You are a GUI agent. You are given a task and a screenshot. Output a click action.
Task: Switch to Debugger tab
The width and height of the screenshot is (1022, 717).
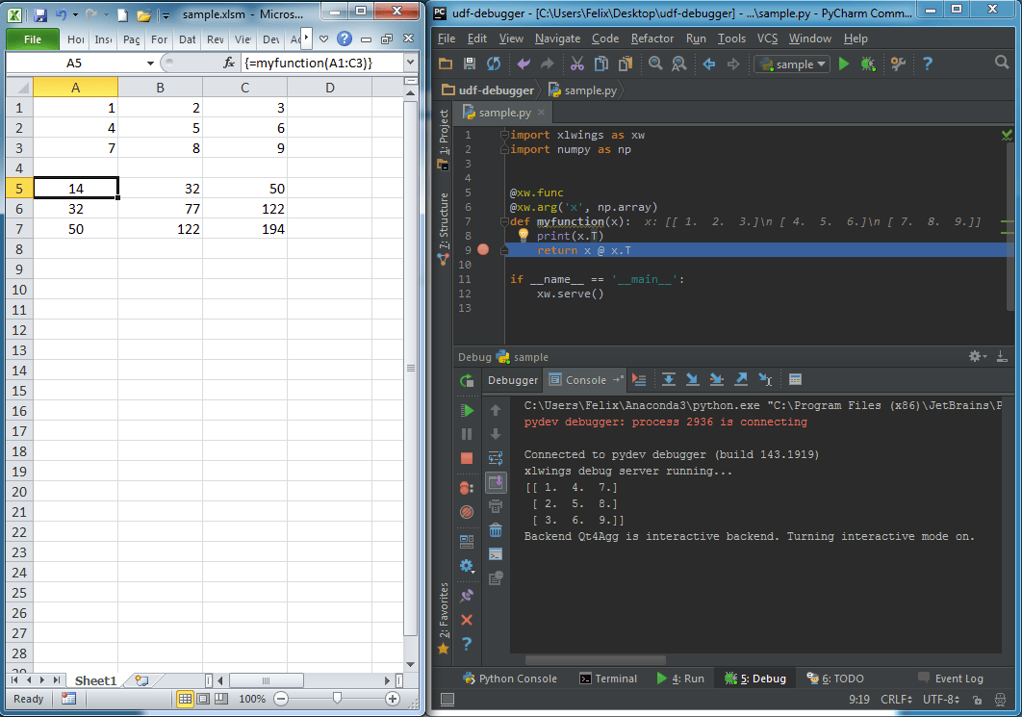point(513,380)
